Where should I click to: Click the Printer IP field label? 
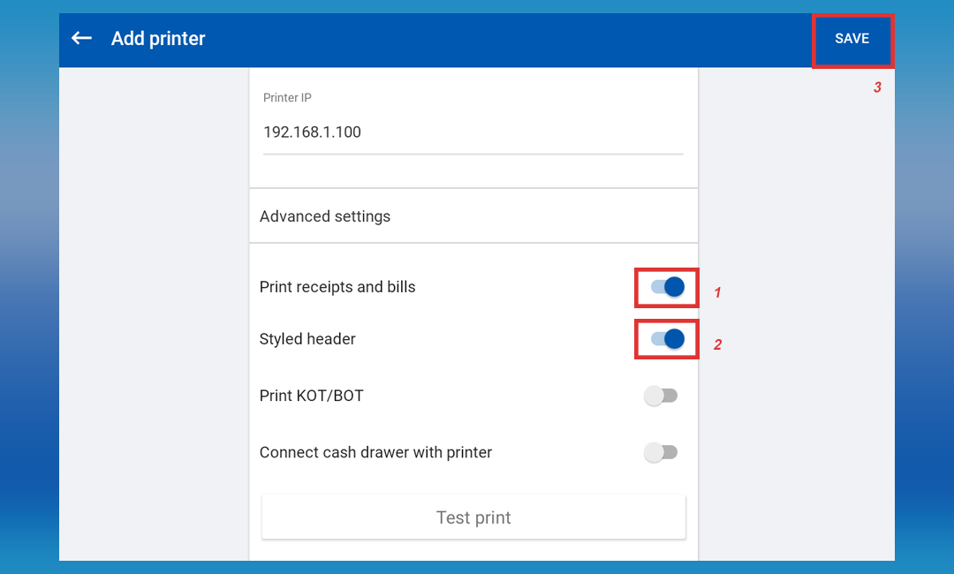click(x=287, y=98)
